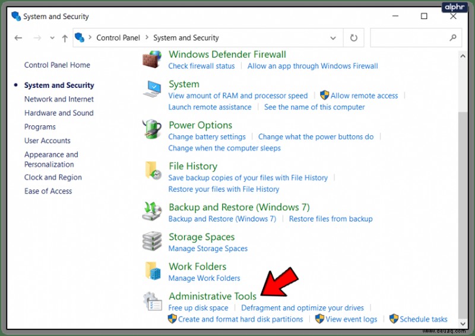Open Backup and Restore (Windows 7) heading
The height and width of the screenshot is (336, 475).
pos(239,207)
